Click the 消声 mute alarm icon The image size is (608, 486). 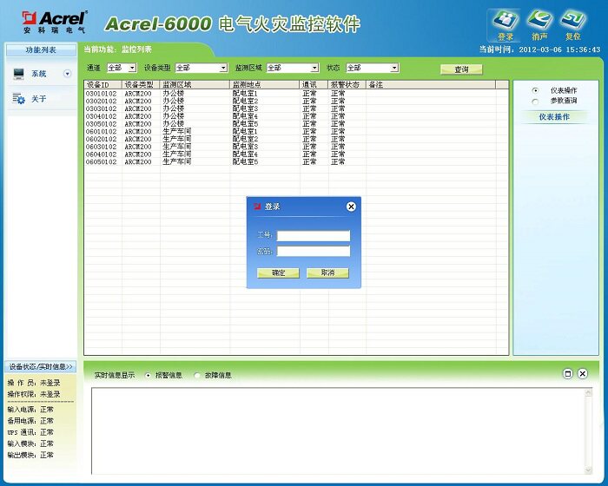tap(539, 25)
